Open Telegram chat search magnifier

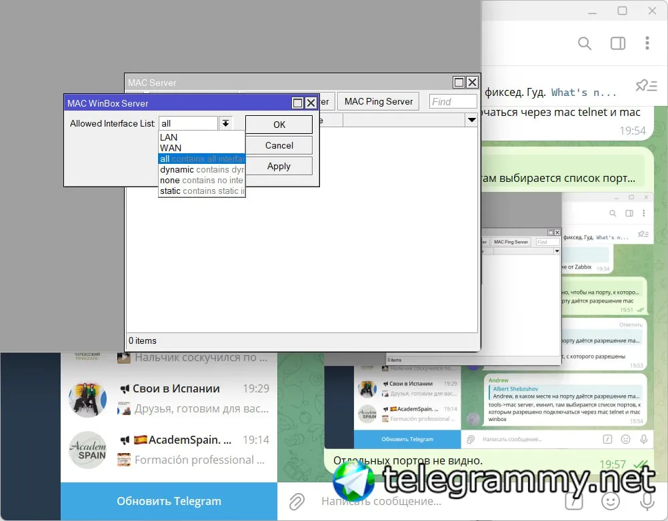(x=585, y=43)
